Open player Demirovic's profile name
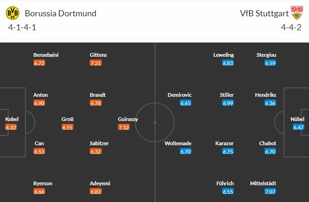 pos(180,95)
